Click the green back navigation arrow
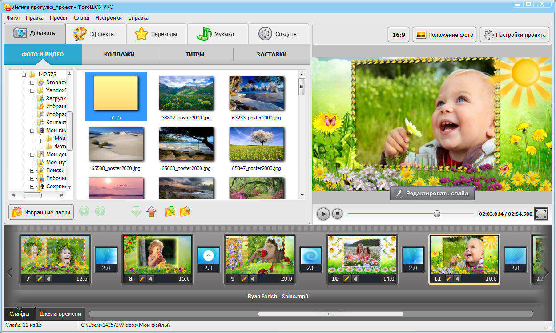The width and height of the screenshot is (556, 333). click(x=84, y=211)
